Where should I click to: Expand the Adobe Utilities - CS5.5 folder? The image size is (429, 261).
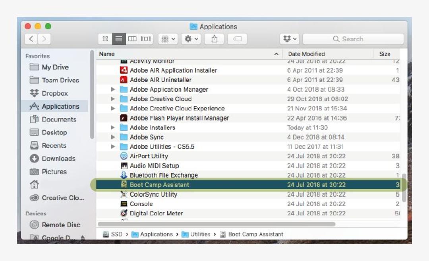[113, 147]
